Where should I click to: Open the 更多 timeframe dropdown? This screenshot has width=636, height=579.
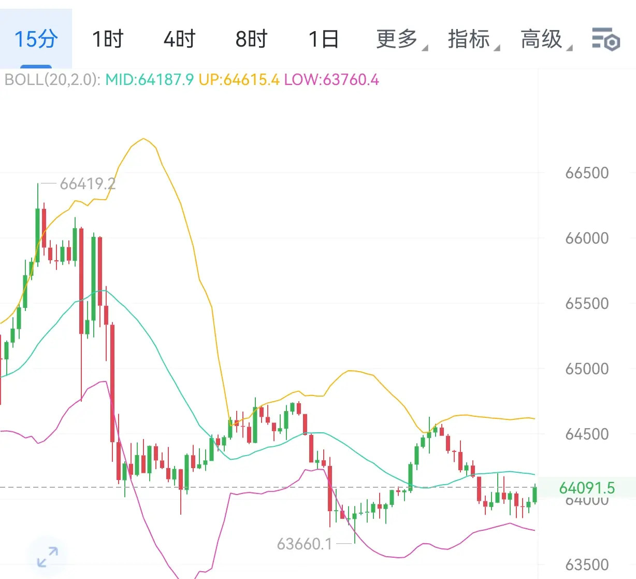[402, 39]
